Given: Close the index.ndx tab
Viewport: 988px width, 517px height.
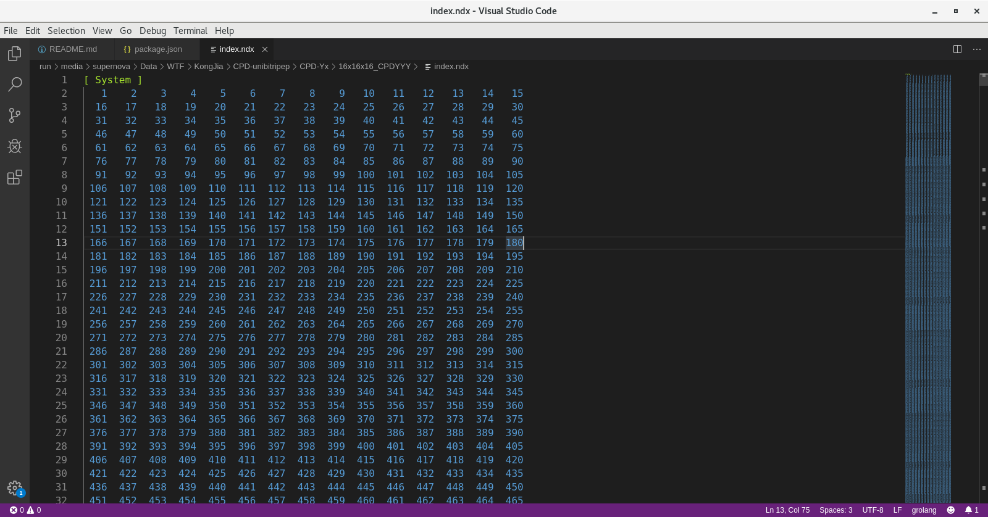Looking at the screenshot, I should [x=265, y=49].
